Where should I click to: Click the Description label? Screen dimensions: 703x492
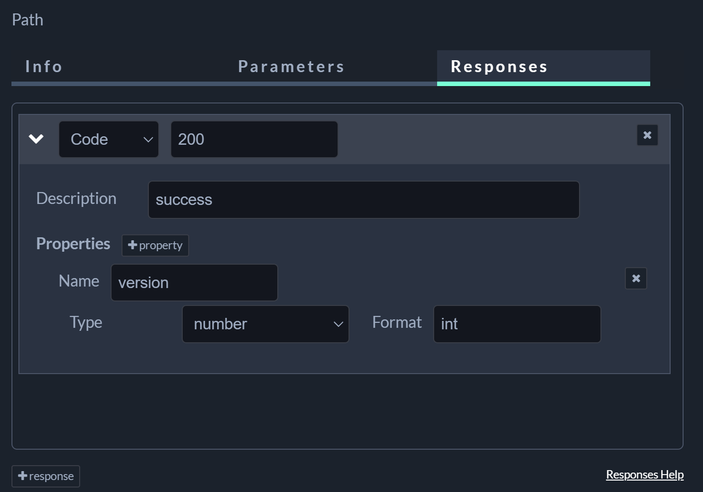click(x=76, y=198)
